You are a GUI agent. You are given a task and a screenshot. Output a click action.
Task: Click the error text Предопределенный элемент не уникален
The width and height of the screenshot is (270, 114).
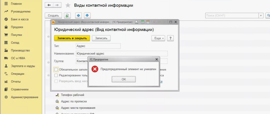click(128, 69)
